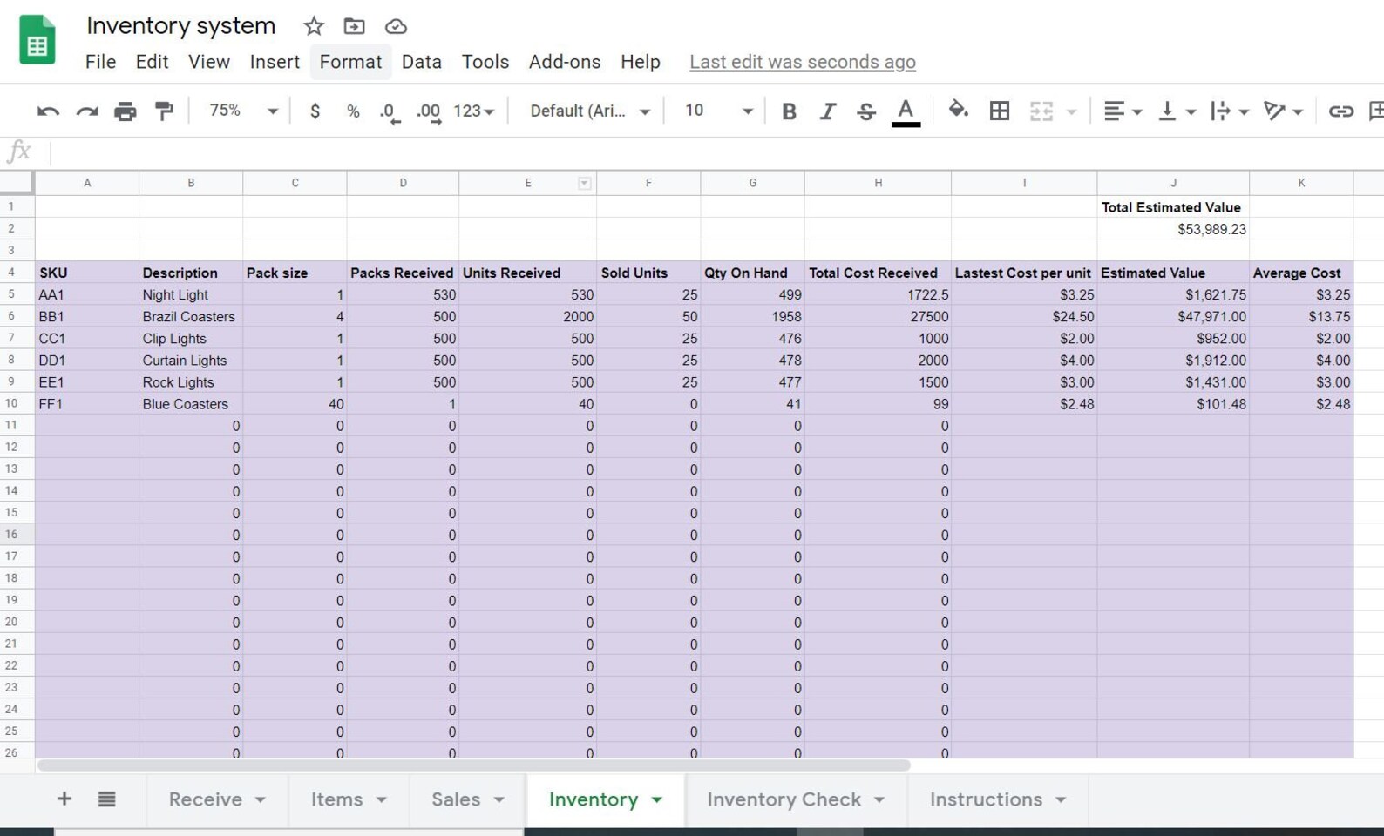The image size is (1384, 836).
Task: Open the Fill color bucket icon
Action: pos(958,110)
